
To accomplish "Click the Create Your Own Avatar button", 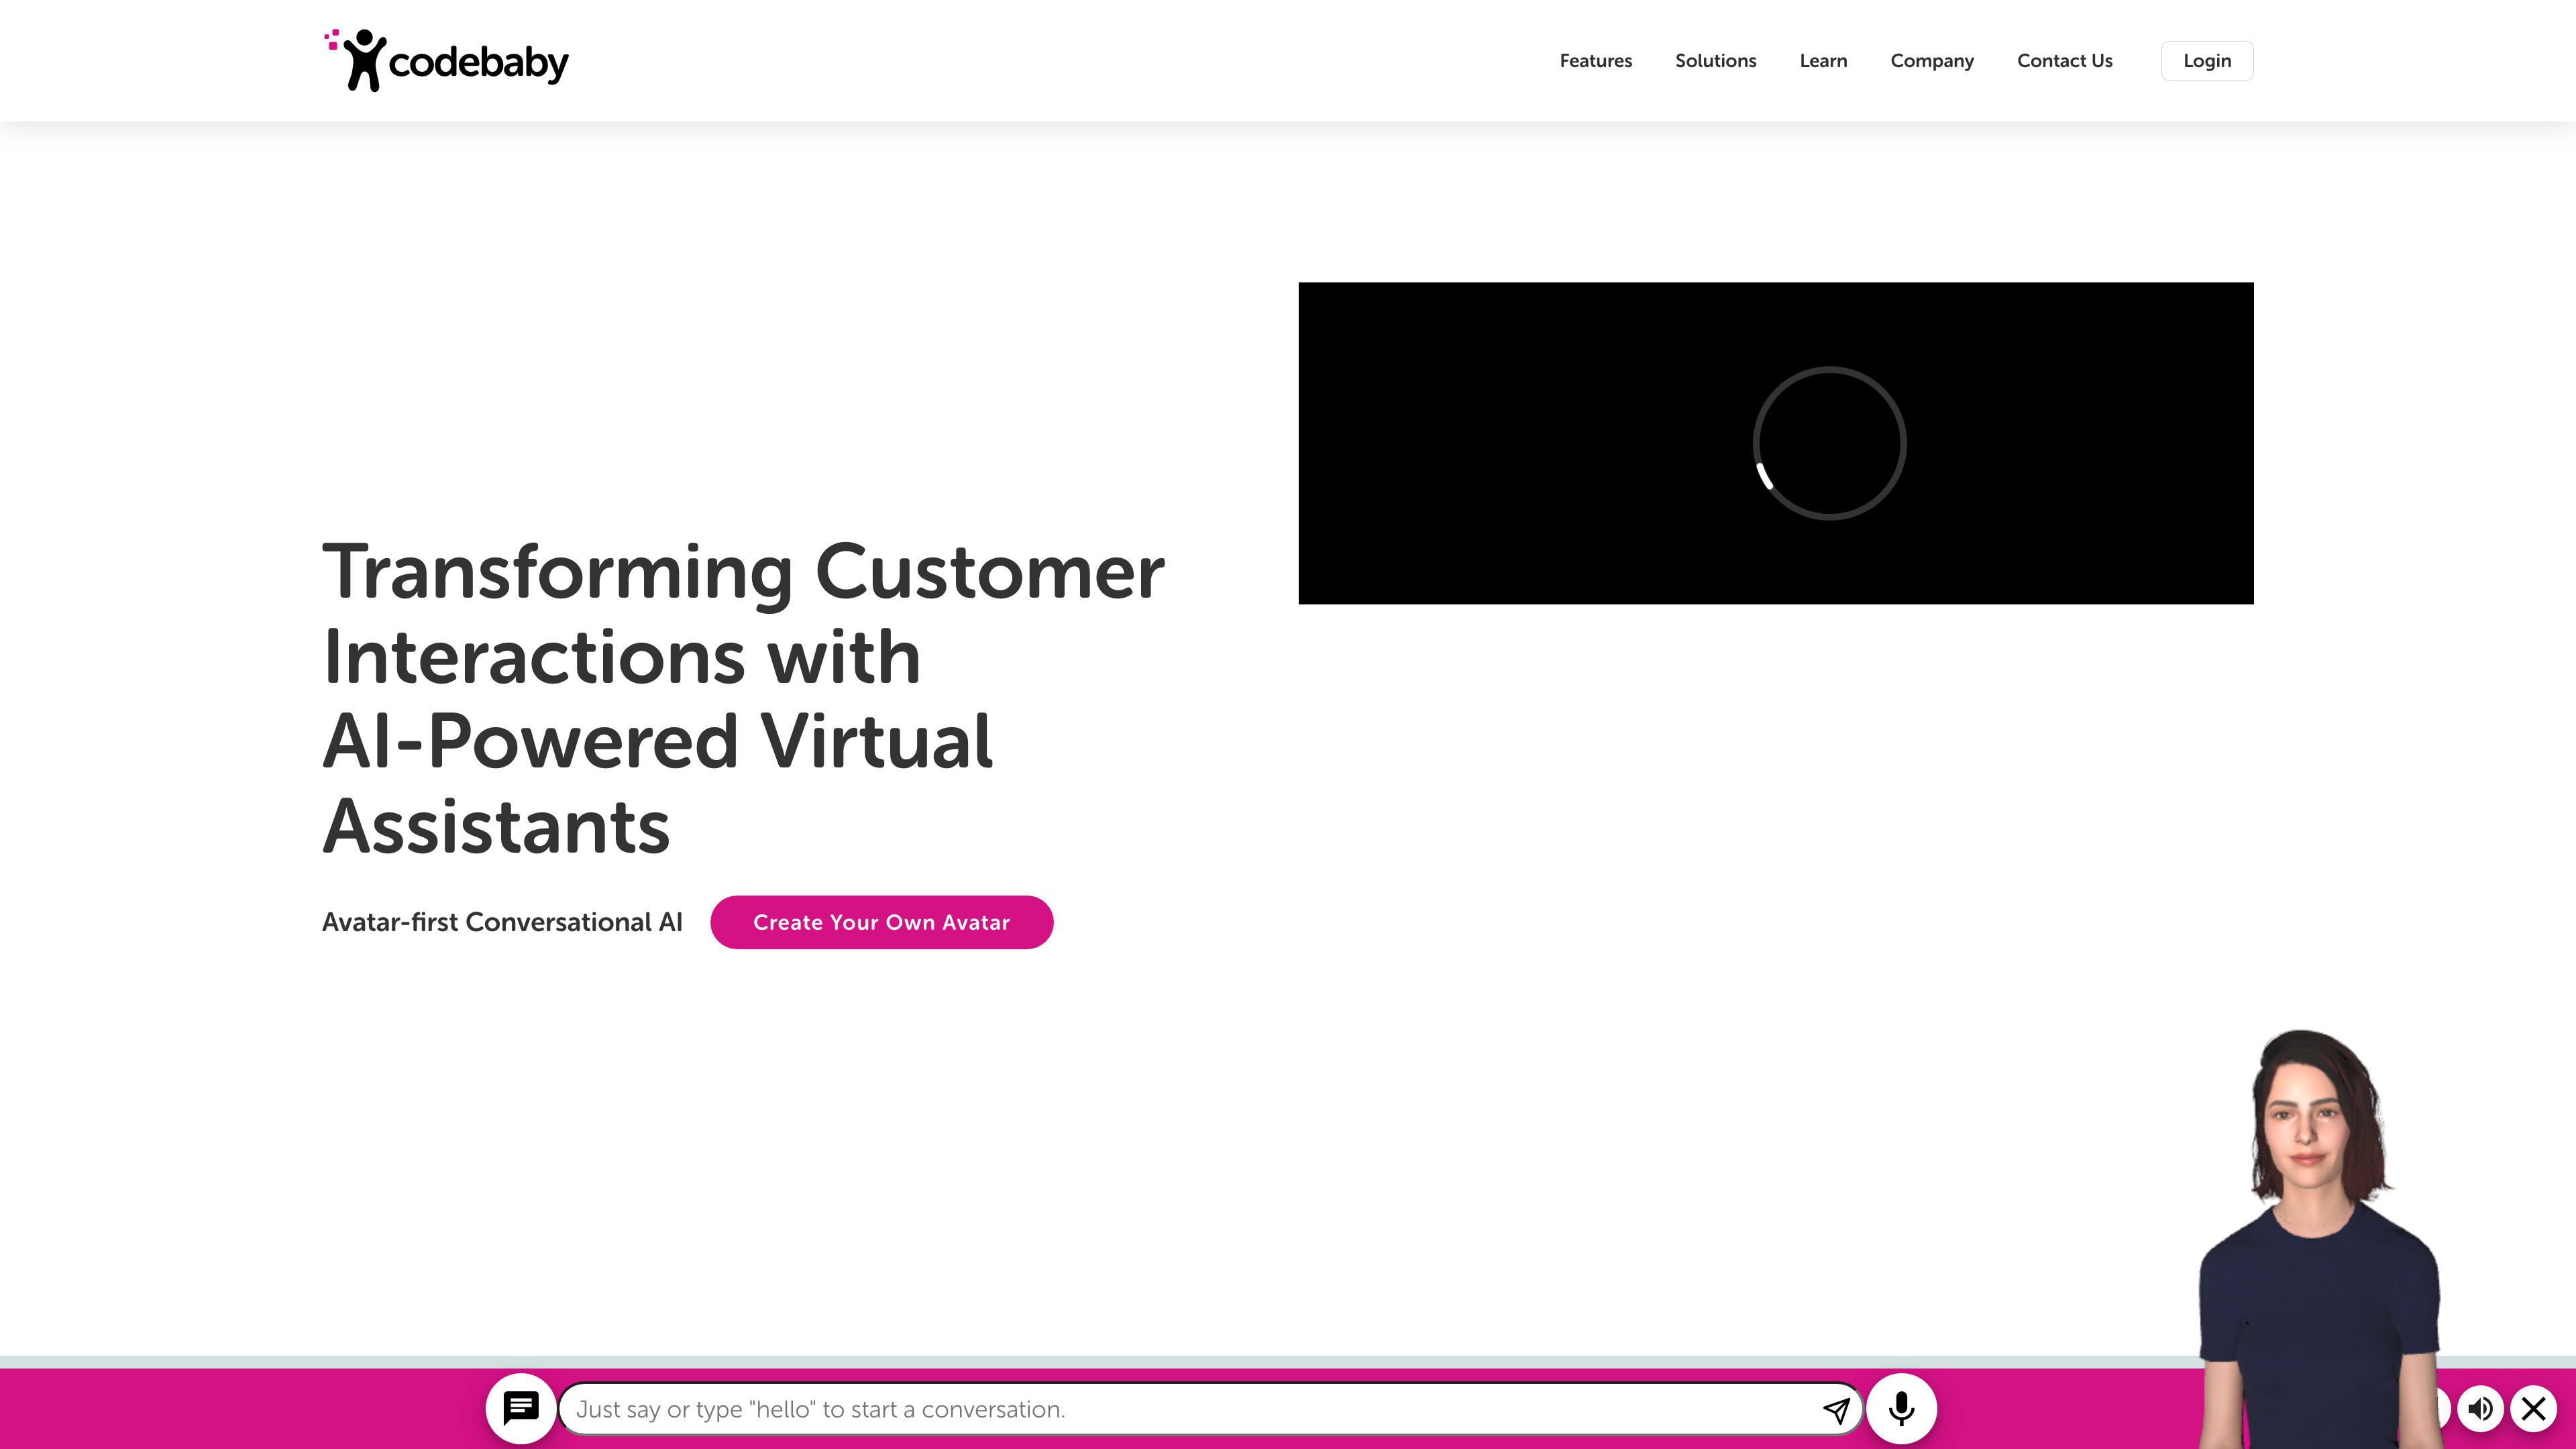I will 881,922.
